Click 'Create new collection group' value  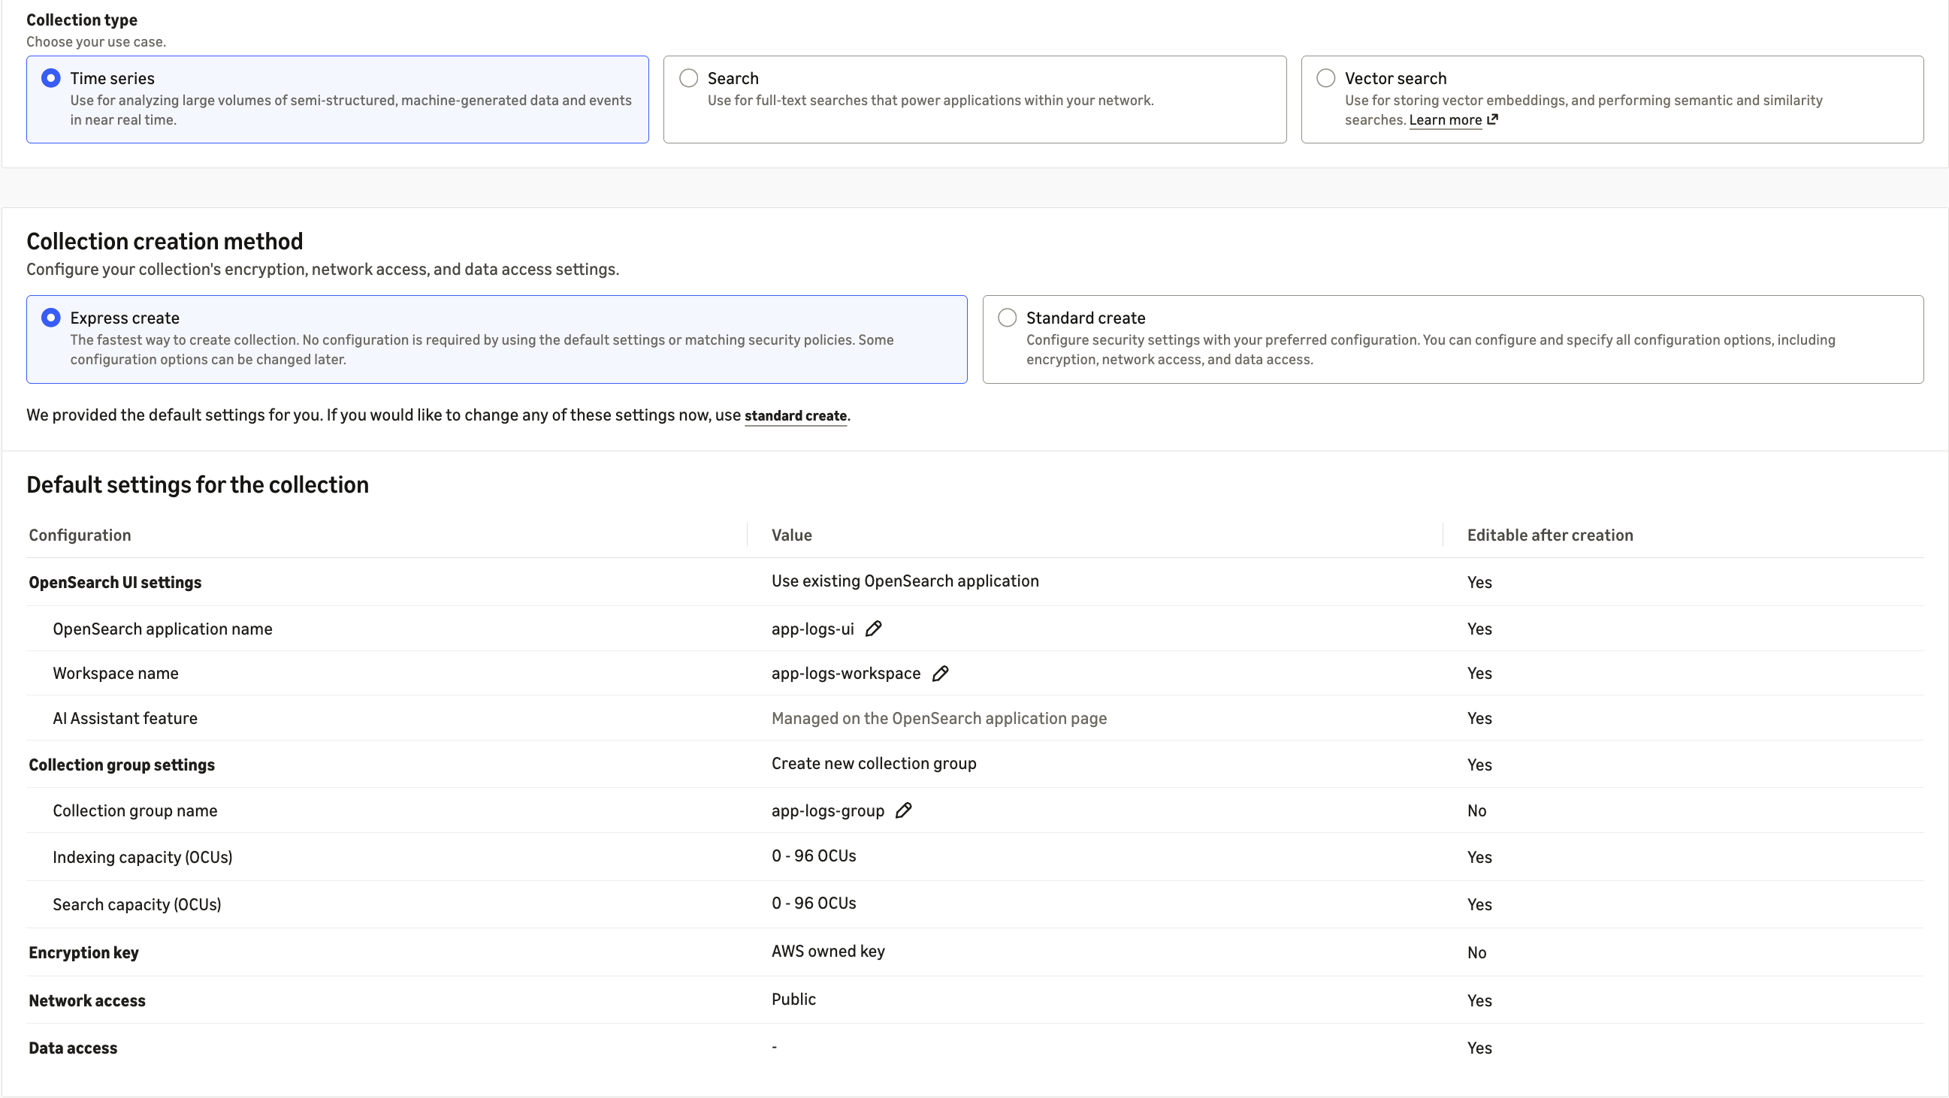point(874,763)
